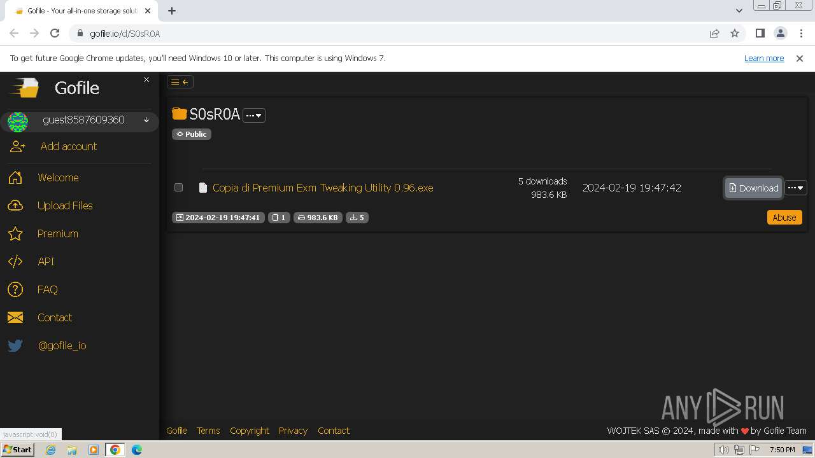
Task: Click the Public visibility badge
Action: [192, 134]
